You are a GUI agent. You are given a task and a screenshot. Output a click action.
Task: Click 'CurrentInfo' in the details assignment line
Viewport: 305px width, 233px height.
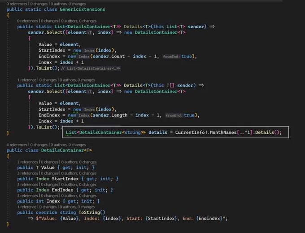190,132
